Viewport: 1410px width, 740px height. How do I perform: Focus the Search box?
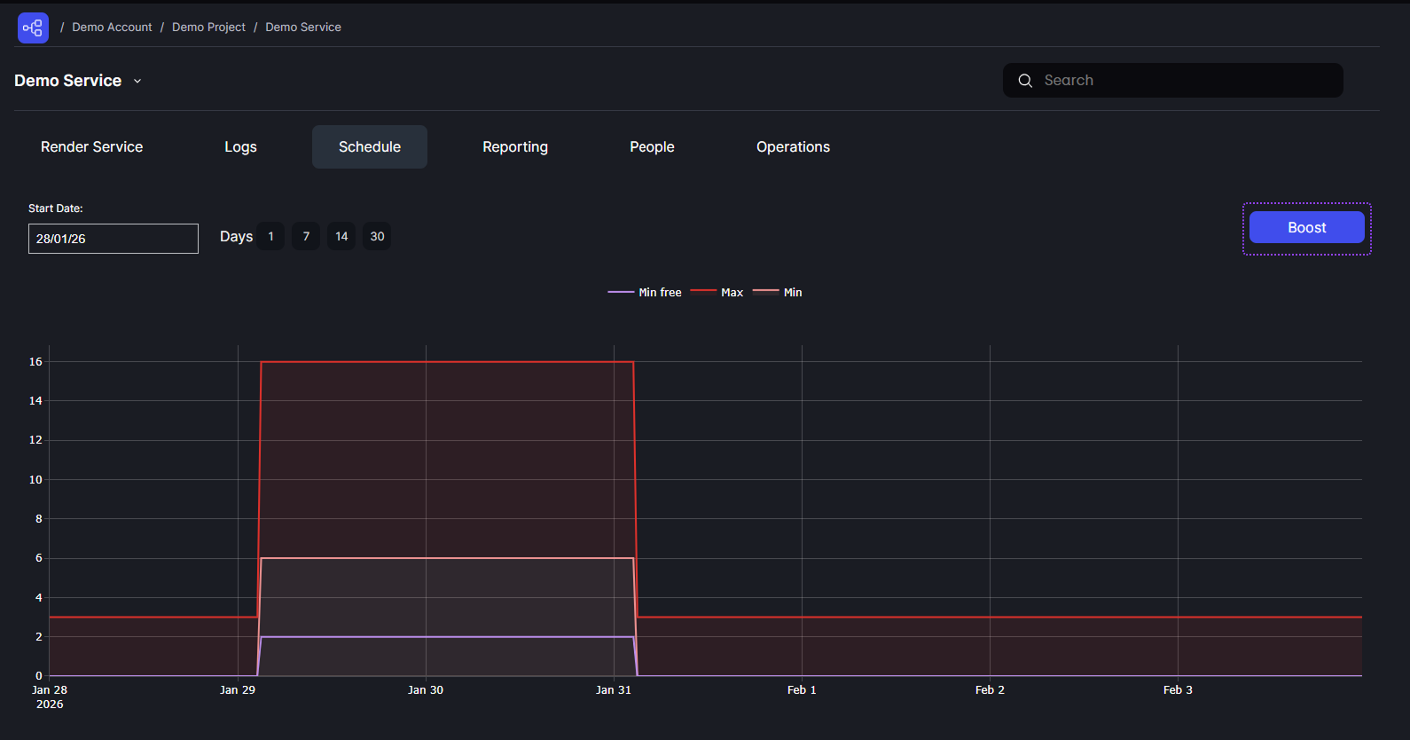(1184, 81)
